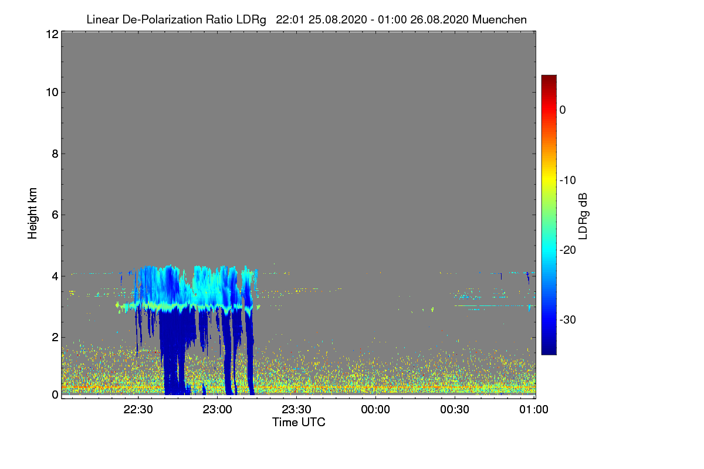Click the plot title 'Linear De-Polarization Ratio LDRg'
Image resolution: width=704 pixels, height=469 pixels.
click(x=176, y=19)
